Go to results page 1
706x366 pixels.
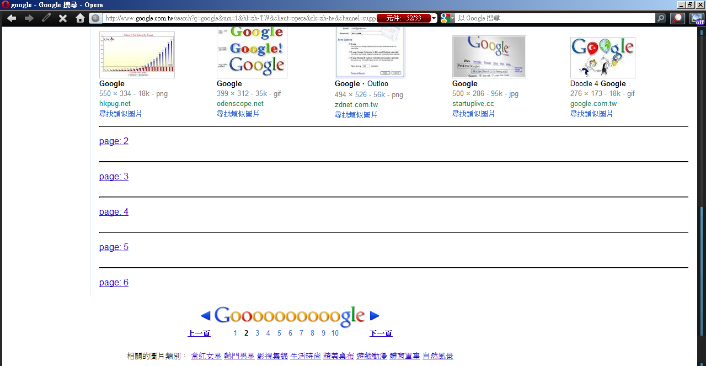click(236, 333)
